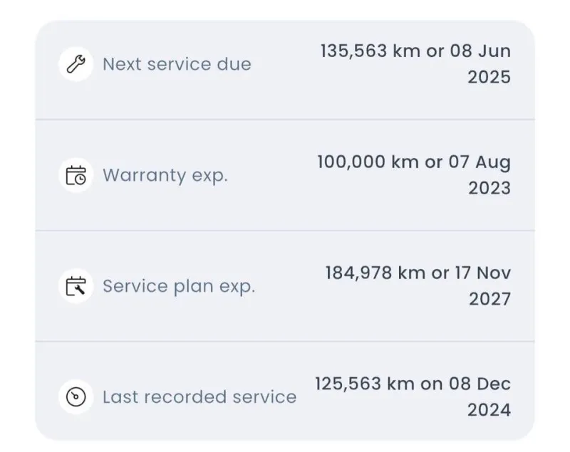The width and height of the screenshot is (570, 452).
Task: Select the Last recorded service label
Action: pyautogui.click(x=199, y=396)
